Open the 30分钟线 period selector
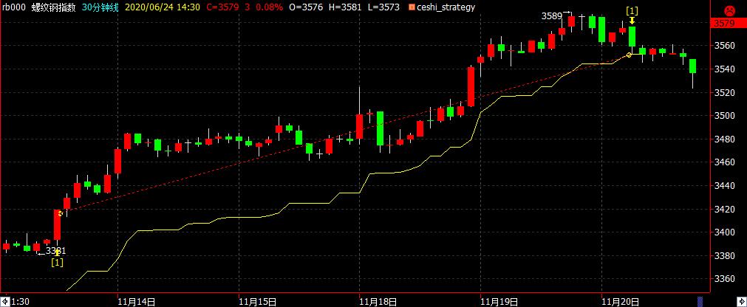 (102, 7)
